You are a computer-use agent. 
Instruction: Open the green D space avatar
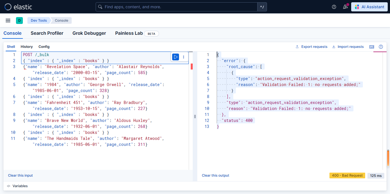point(19,21)
